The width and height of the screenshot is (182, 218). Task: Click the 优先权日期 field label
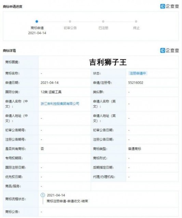tap(14, 177)
